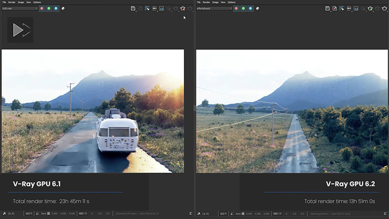389x219 pixels.
Task: Click the save image icon in left frame buffer
Action: [133, 8]
